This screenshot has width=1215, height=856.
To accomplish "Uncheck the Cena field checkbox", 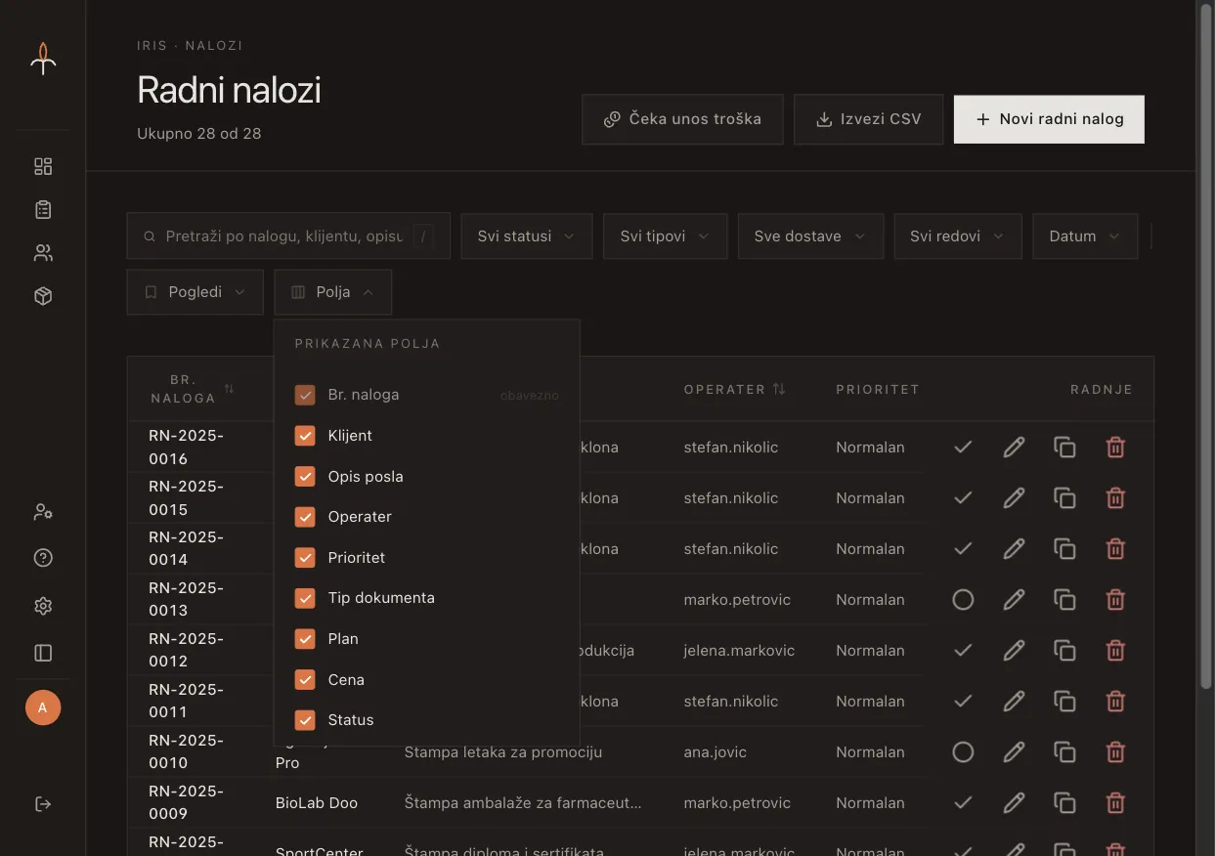I will click(x=305, y=679).
